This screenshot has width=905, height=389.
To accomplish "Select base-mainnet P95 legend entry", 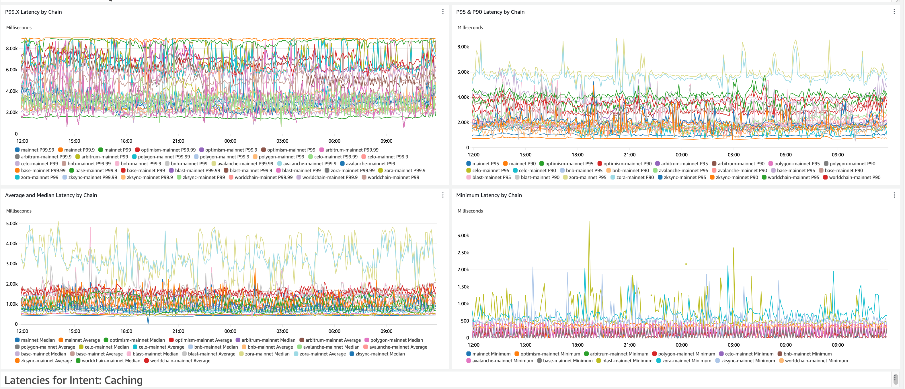I will pyautogui.click(x=793, y=171).
